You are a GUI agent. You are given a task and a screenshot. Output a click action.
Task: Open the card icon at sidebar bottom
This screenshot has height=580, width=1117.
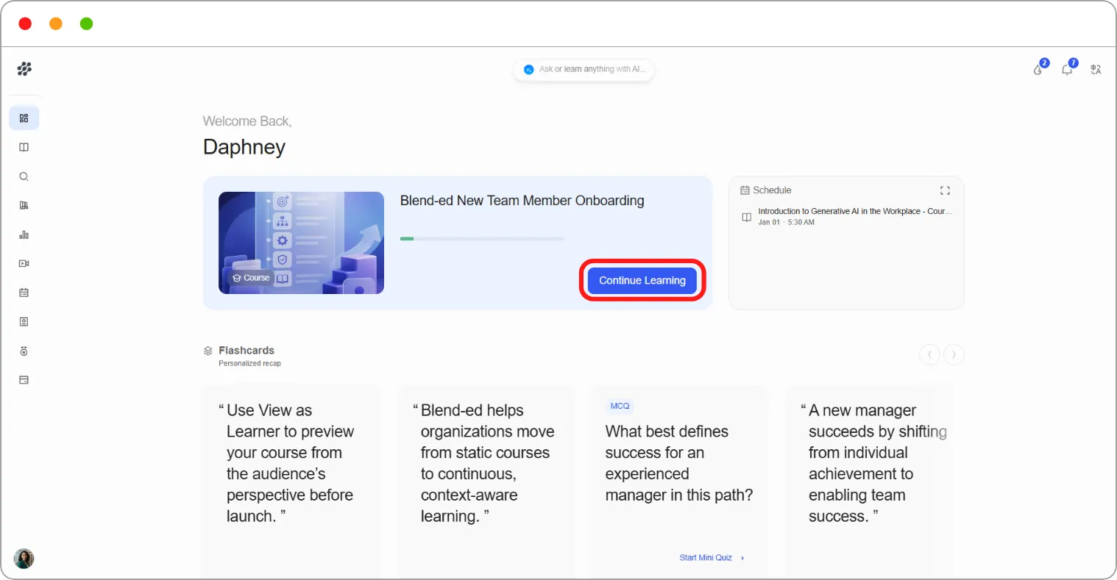tap(24, 380)
